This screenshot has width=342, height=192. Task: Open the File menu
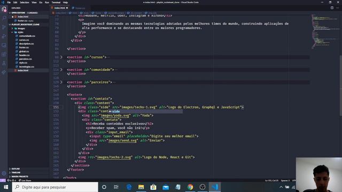[x=9, y=2]
